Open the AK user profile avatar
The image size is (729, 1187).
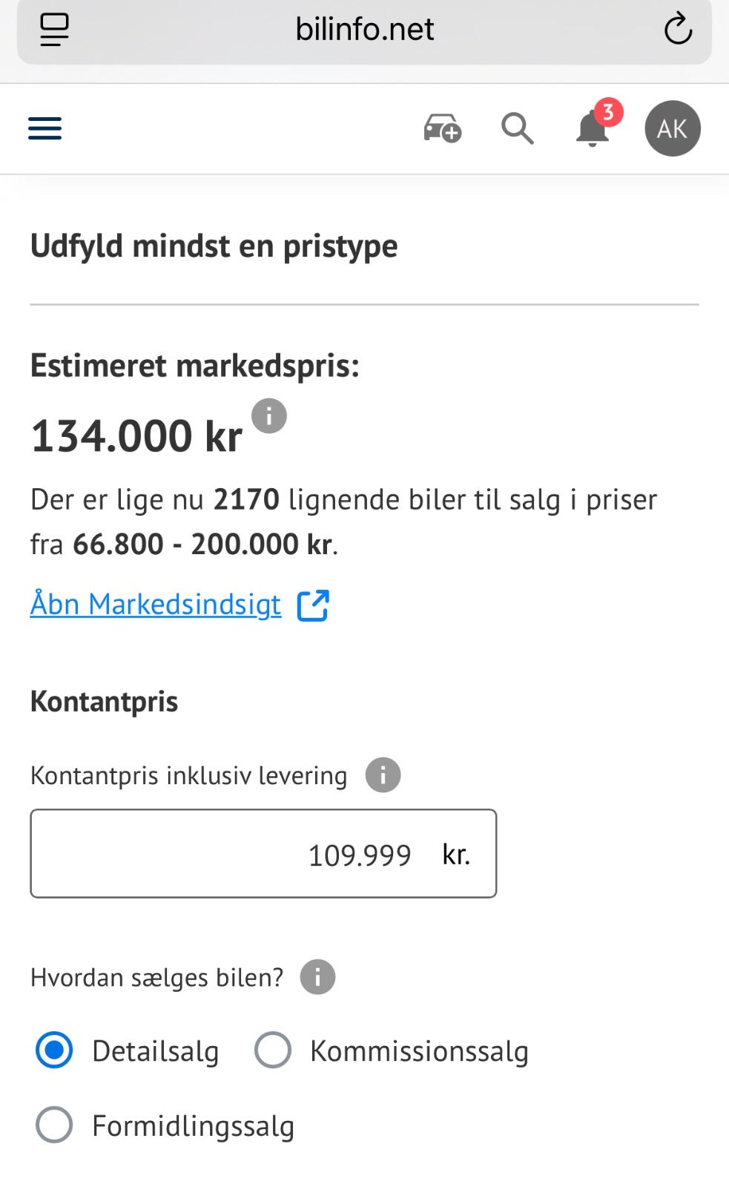[672, 128]
